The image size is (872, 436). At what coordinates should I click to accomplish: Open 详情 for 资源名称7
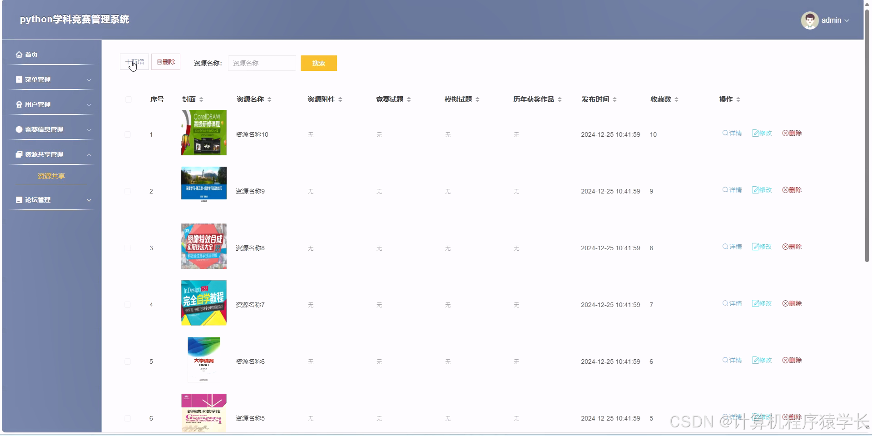pyautogui.click(x=732, y=303)
